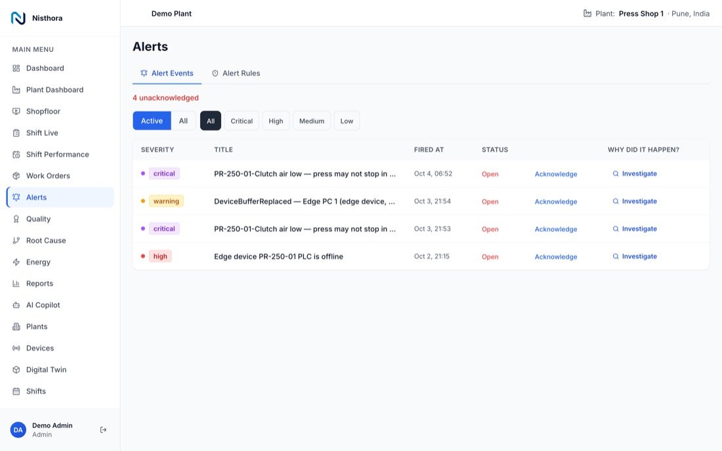
Task: Click the Alerts bell icon in sidebar
Action: tap(16, 198)
